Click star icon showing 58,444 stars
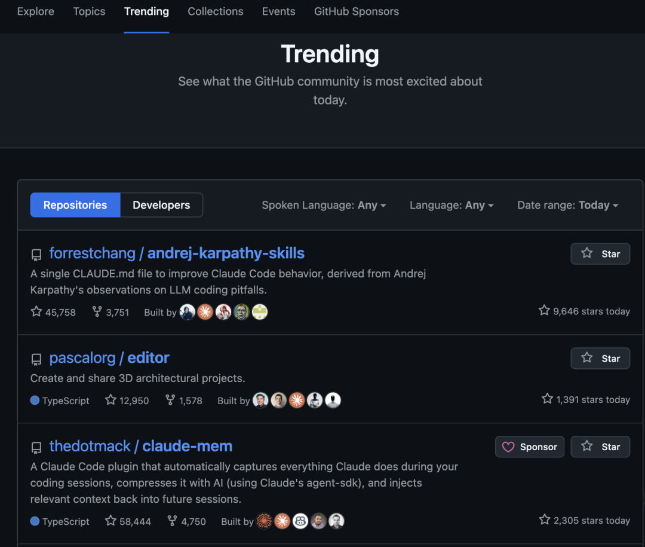 pyautogui.click(x=110, y=521)
